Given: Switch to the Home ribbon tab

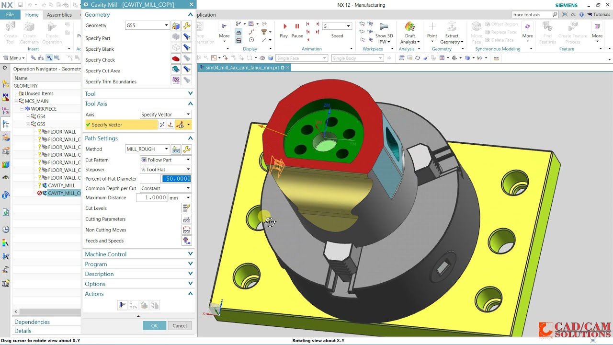Looking at the screenshot, I should 32,15.
